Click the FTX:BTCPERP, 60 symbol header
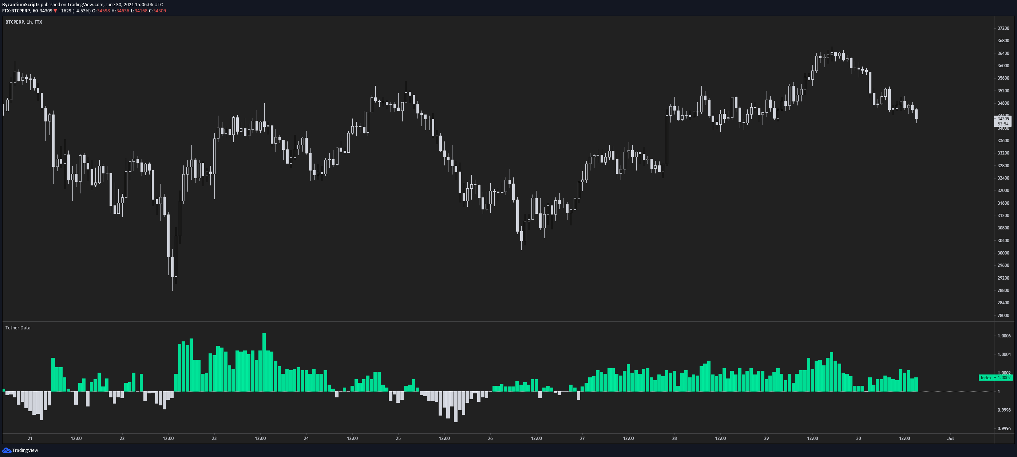The image size is (1017, 457). [x=20, y=11]
